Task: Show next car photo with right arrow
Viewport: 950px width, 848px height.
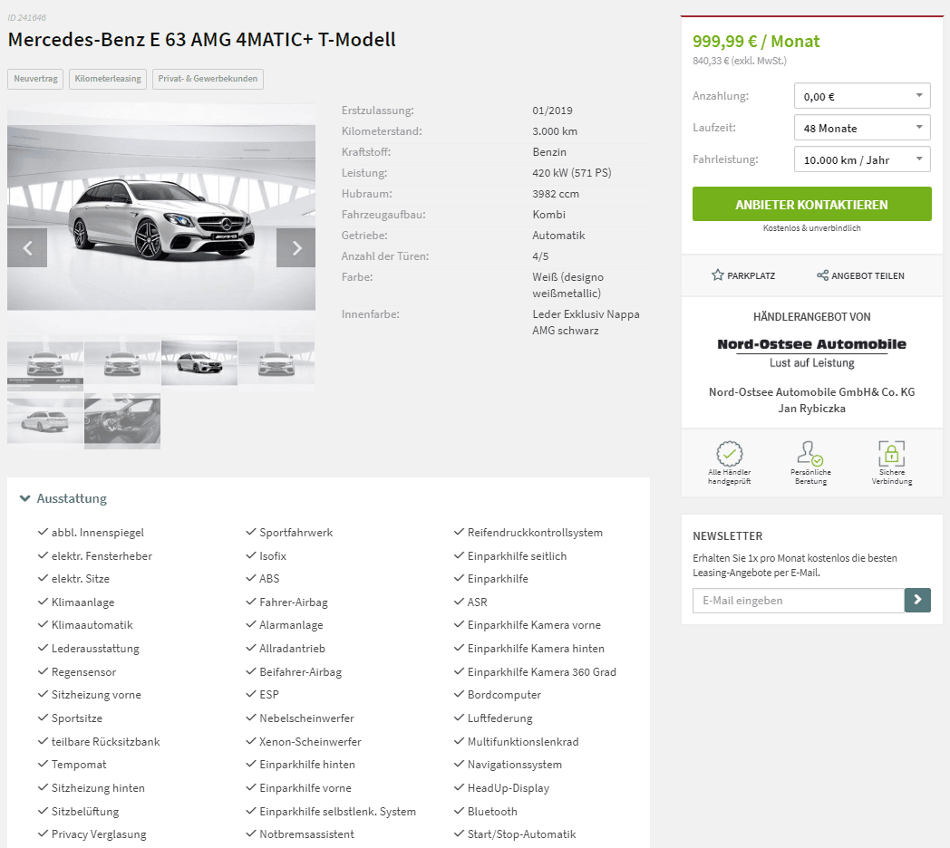Action: 296,247
